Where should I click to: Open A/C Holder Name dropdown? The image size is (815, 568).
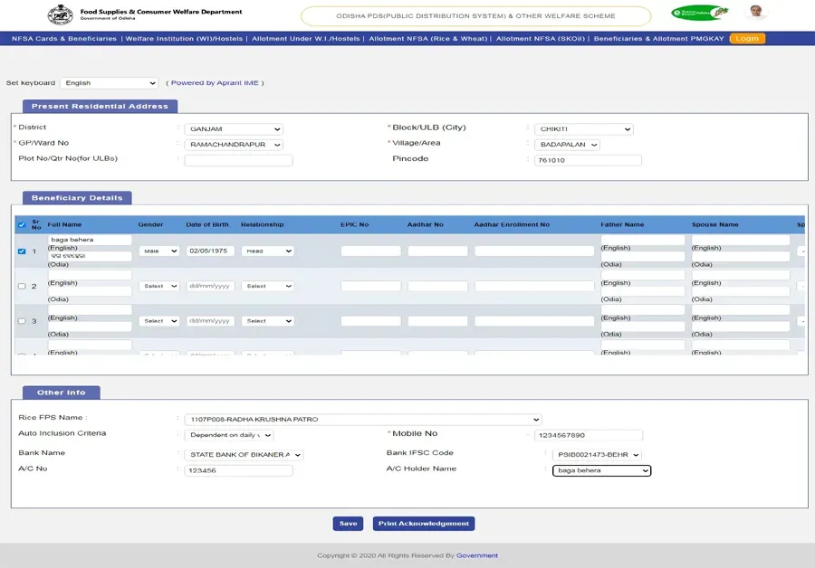click(x=601, y=470)
